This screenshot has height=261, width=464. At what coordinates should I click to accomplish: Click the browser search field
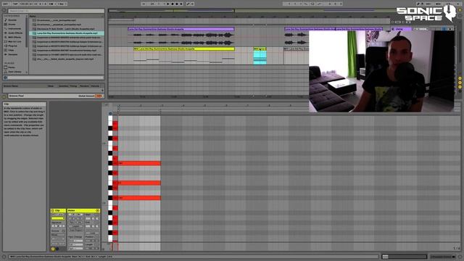point(56,11)
